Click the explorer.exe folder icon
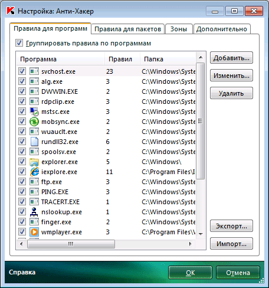The image size is (269, 288). (x=34, y=162)
